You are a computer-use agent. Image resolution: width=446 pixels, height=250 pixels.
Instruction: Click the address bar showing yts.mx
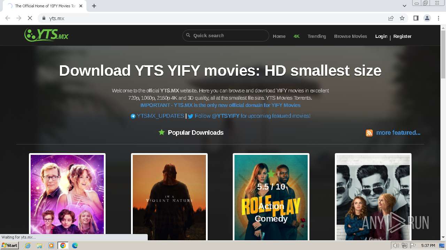coord(213,18)
